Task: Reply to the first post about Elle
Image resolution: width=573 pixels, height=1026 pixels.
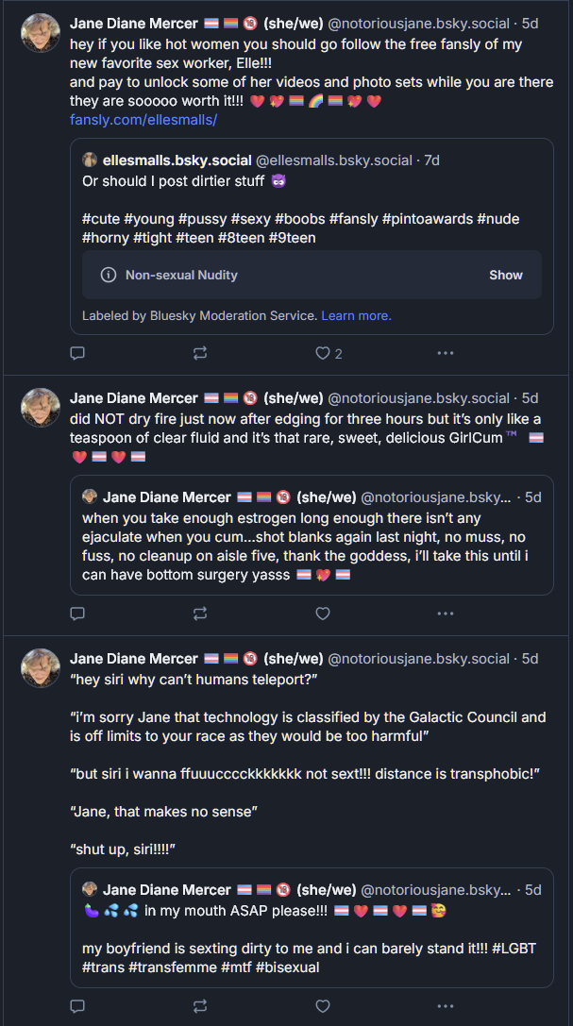Action: (78, 353)
